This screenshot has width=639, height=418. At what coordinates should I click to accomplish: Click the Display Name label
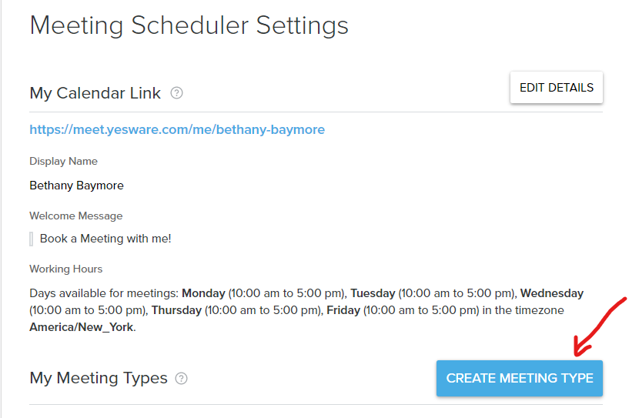tap(64, 162)
